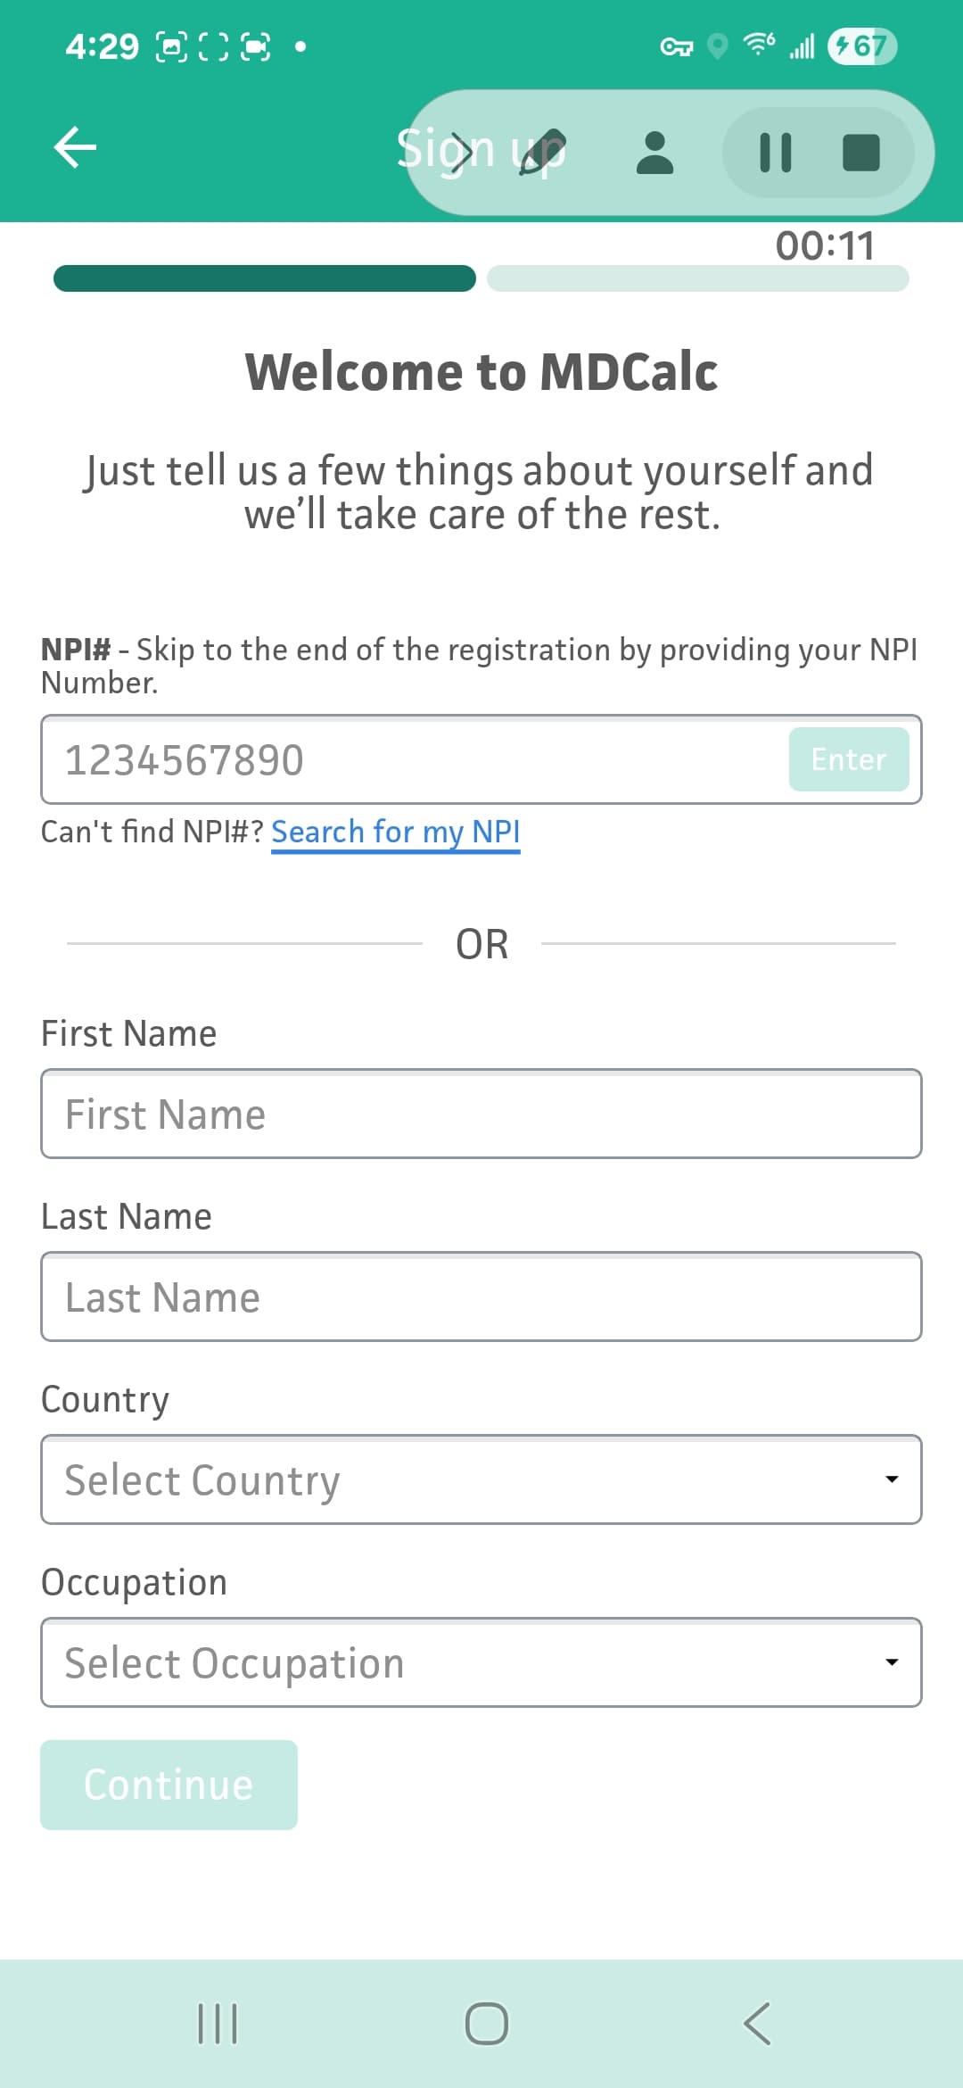Open the Select Country dropdown
The image size is (963, 2088).
point(481,1479)
